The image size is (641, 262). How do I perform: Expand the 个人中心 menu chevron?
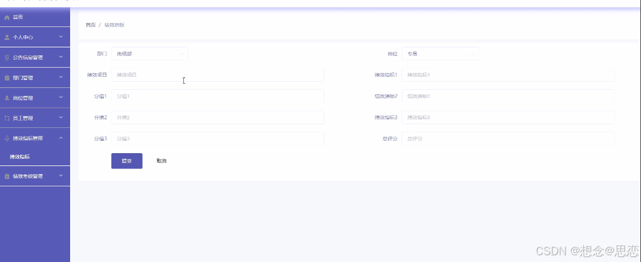61,37
